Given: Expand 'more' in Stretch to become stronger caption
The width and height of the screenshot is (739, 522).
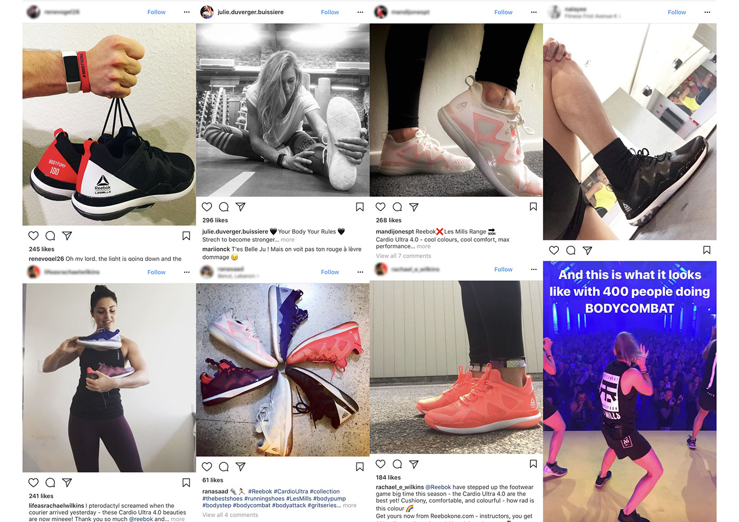Looking at the screenshot, I should click(288, 239).
